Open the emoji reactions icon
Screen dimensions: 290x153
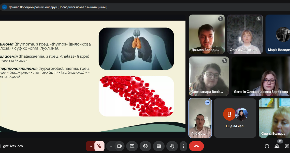coord(145,146)
